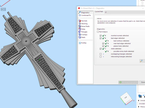Enable intersecting triangles detected checkbox
Screen dimensions: 145x108
pyautogui.click(x=101, y=57)
